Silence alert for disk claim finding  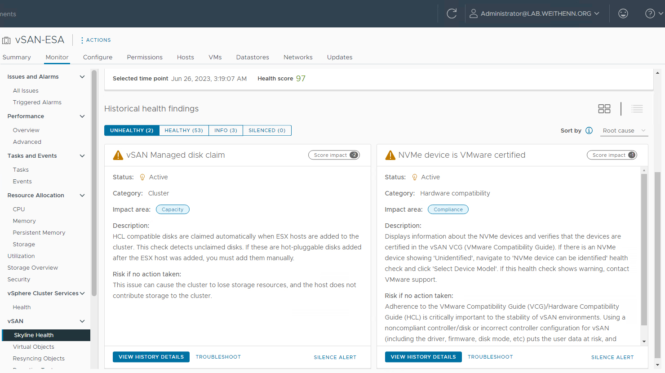[335, 357]
